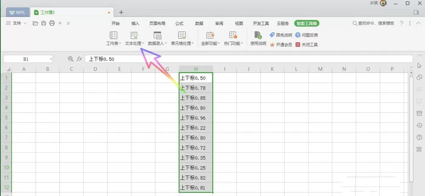Click the help circle icon in right sidebar
The height and width of the screenshot is (196, 425).
[x=419, y=137]
